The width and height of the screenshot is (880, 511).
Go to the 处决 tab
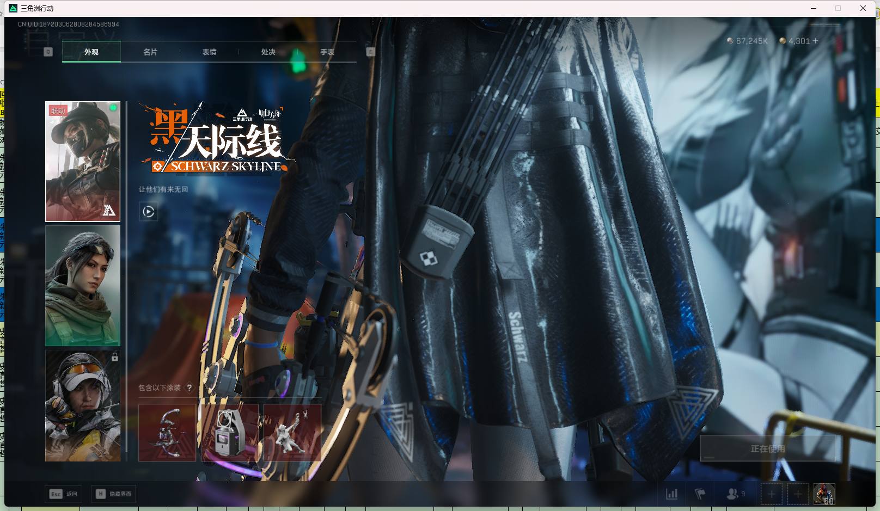point(268,52)
